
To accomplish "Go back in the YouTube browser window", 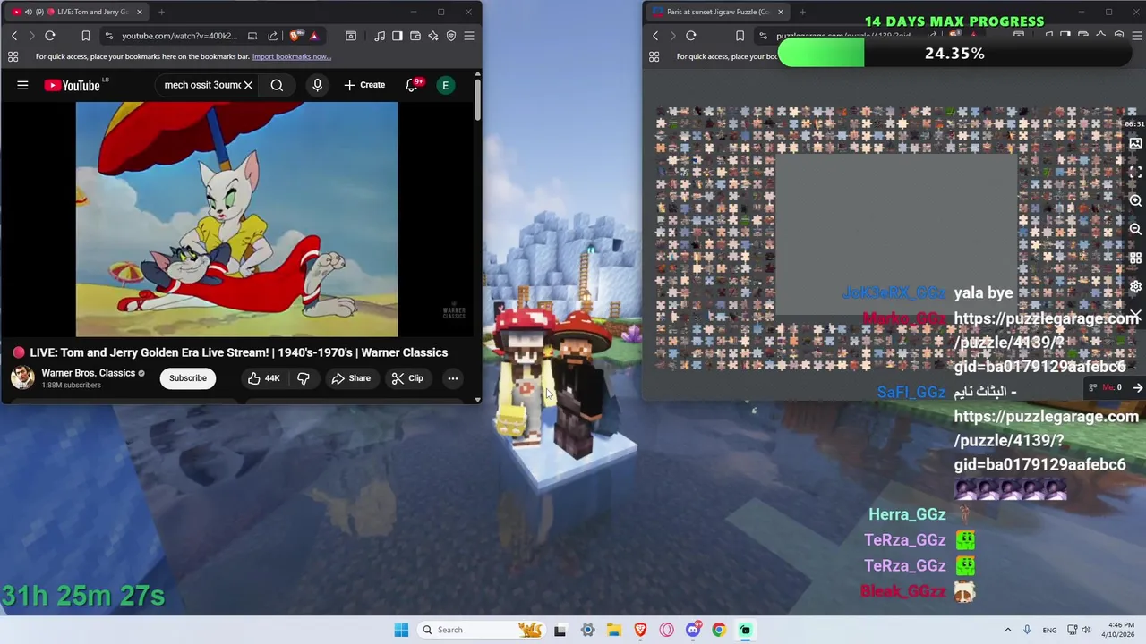I will click(14, 36).
